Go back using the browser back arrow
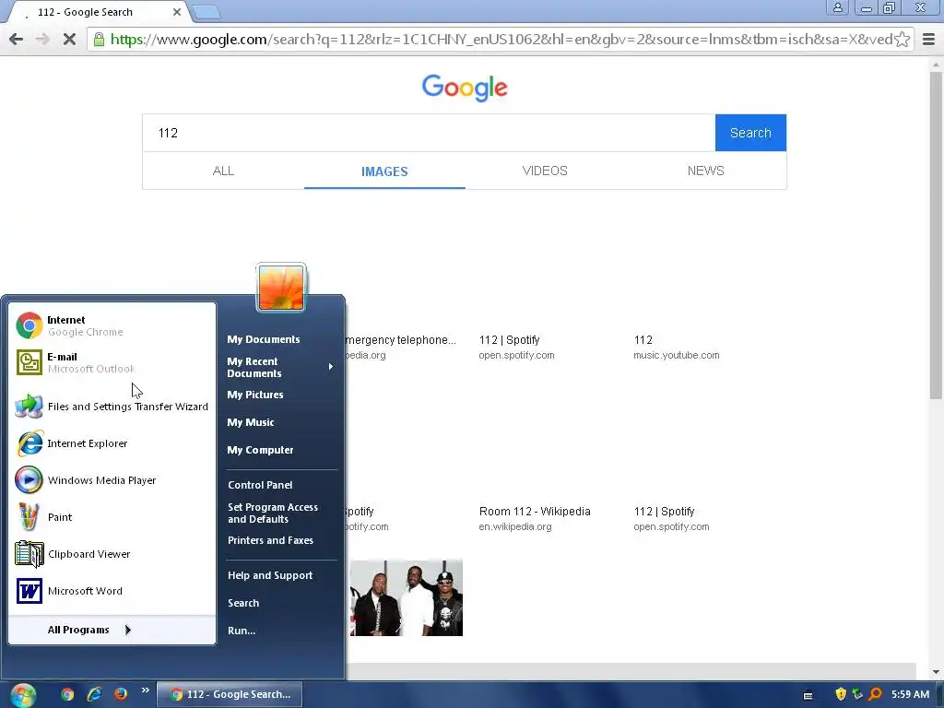The image size is (944, 708). [17, 40]
